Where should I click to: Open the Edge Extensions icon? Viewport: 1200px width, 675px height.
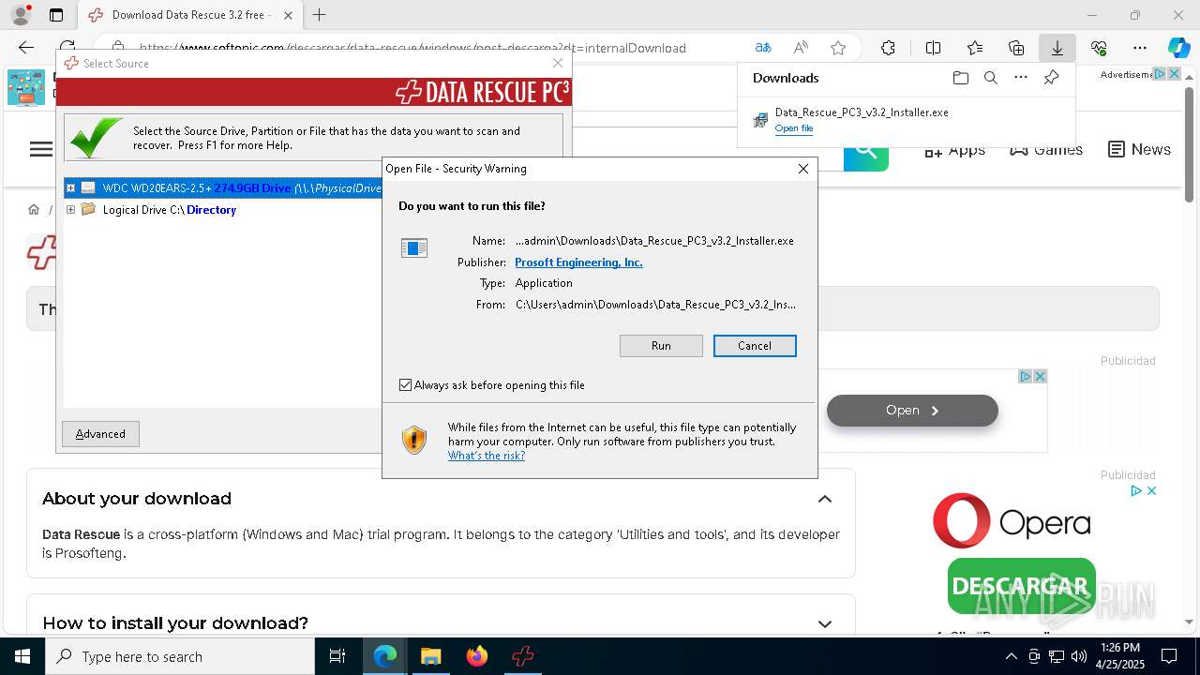pos(888,48)
